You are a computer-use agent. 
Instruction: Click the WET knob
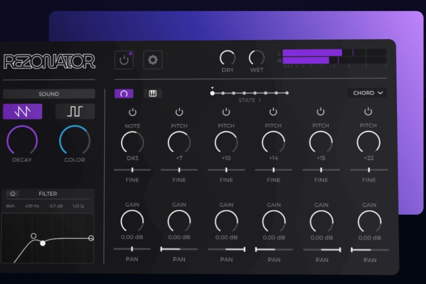click(256, 58)
